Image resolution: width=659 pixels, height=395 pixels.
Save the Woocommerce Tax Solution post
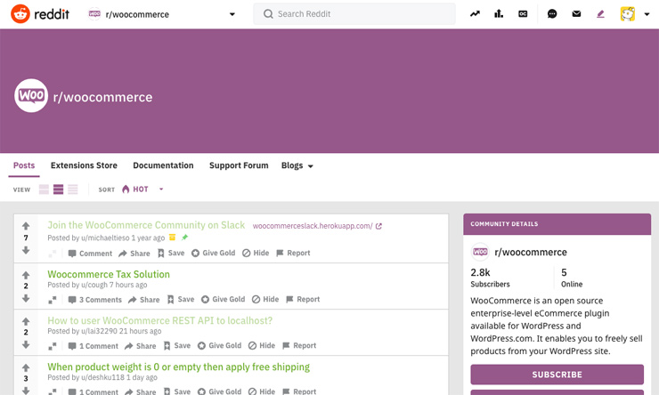pos(180,299)
